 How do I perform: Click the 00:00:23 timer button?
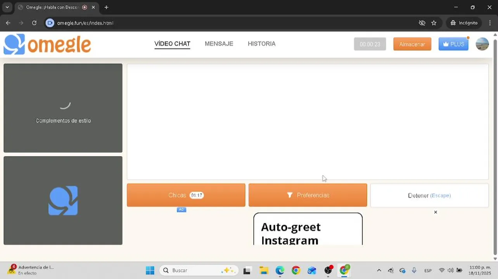tap(370, 44)
